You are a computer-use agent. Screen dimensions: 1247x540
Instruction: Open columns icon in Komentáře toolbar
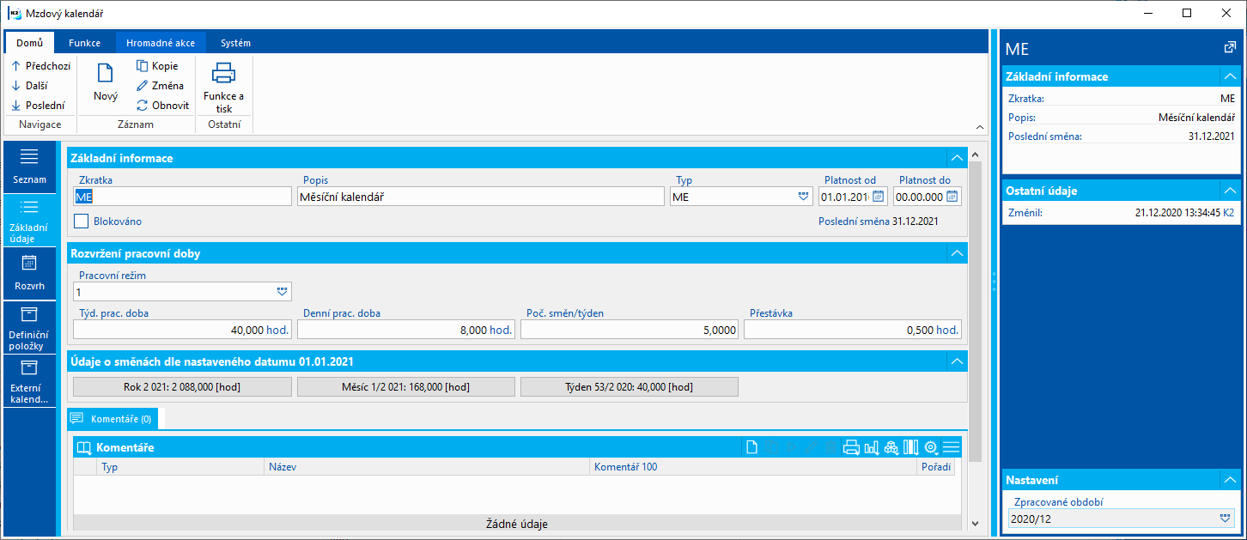pyautogui.click(x=911, y=447)
